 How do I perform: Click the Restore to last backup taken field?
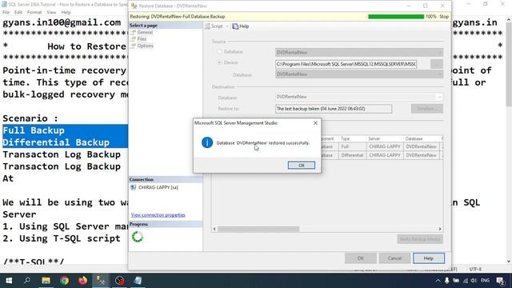click(334, 109)
